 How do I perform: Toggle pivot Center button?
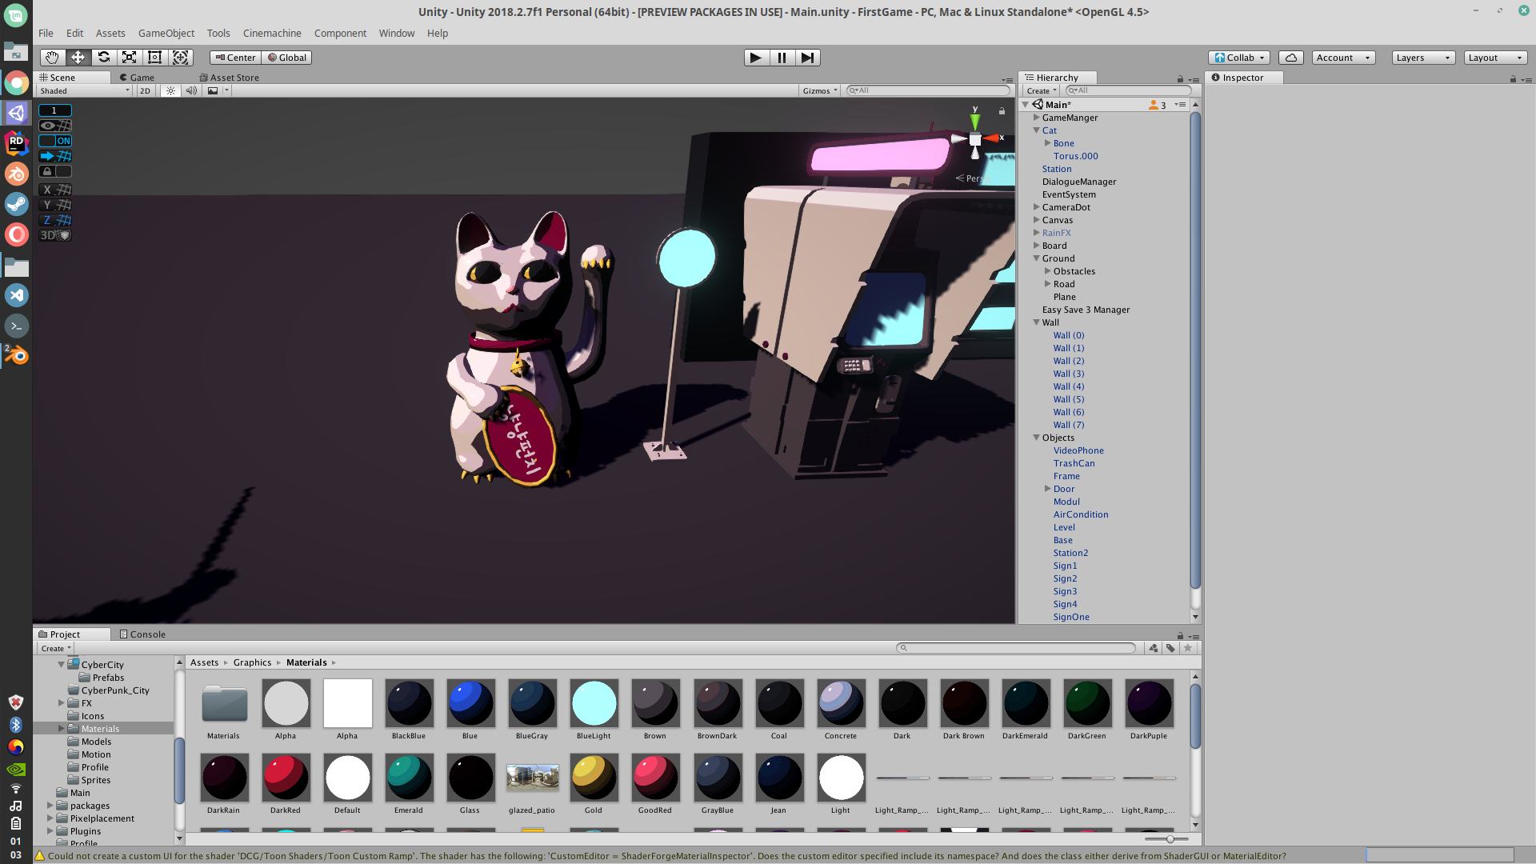click(235, 58)
